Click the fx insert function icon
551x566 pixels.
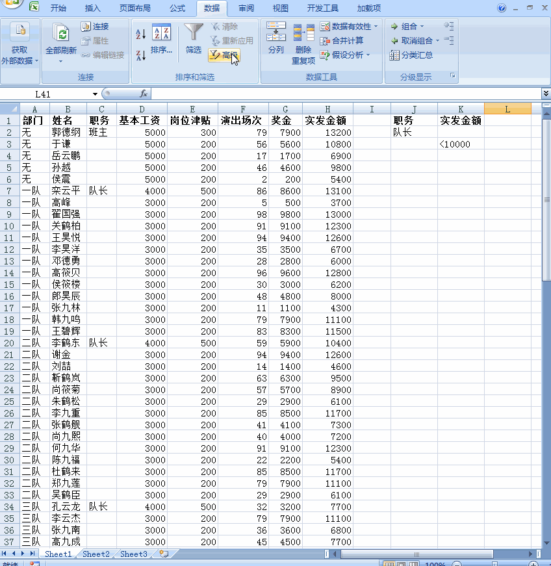[x=143, y=94]
